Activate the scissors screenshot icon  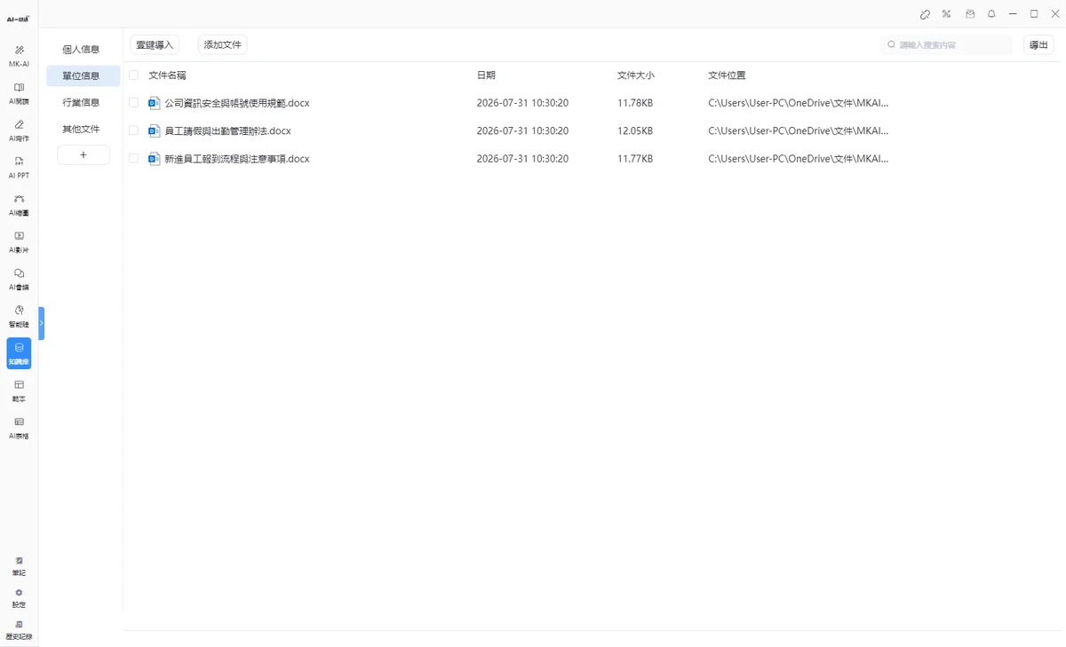point(947,14)
